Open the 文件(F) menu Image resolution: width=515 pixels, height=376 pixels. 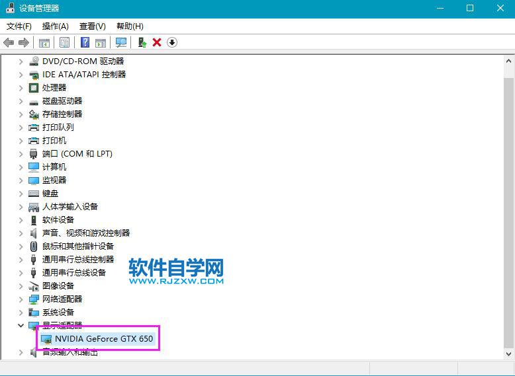(19, 26)
